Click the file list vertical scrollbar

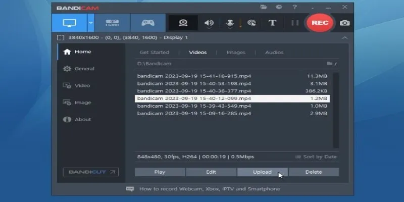[x=336, y=110]
